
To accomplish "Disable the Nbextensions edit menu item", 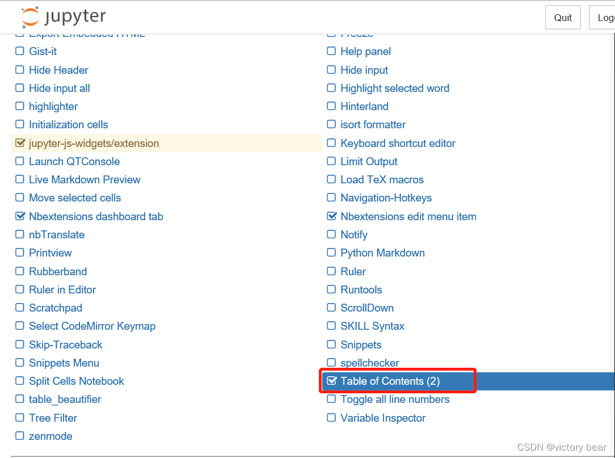I will point(331,216).
